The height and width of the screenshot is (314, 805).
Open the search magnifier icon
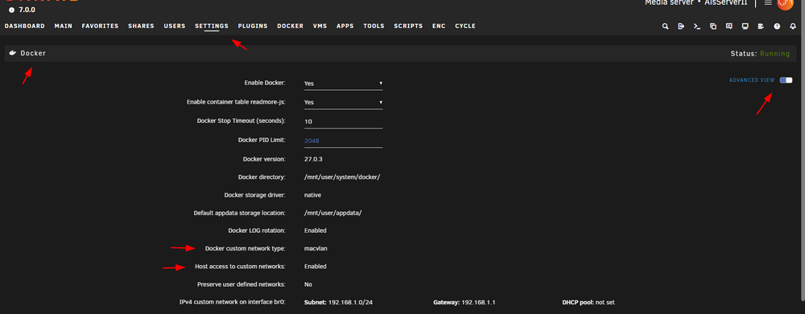click(666, 27)
